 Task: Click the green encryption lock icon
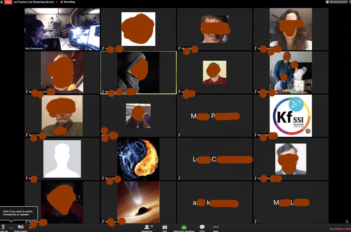click(x=1, y=2)
